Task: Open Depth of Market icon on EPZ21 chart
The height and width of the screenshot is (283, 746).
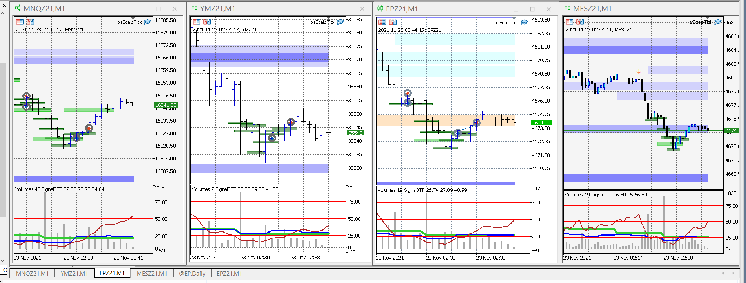Action: (393, 22)
